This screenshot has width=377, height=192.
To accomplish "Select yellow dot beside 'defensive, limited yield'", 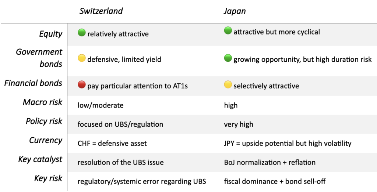I will pos(82,58).
